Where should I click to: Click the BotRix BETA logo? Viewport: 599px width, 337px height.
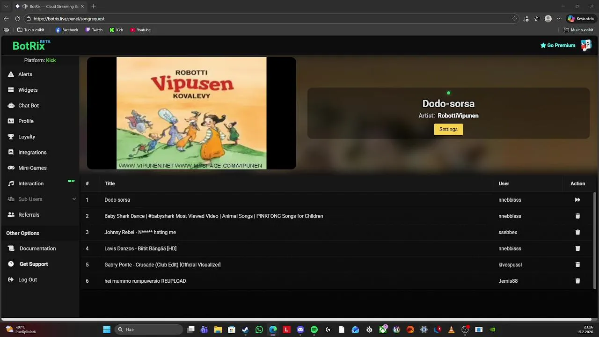click(31, 45)
